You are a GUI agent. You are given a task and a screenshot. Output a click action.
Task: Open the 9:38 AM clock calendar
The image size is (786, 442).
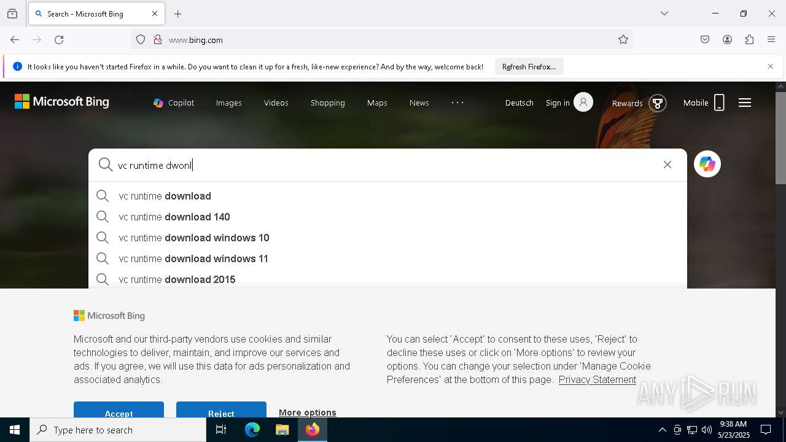(733, 430)
